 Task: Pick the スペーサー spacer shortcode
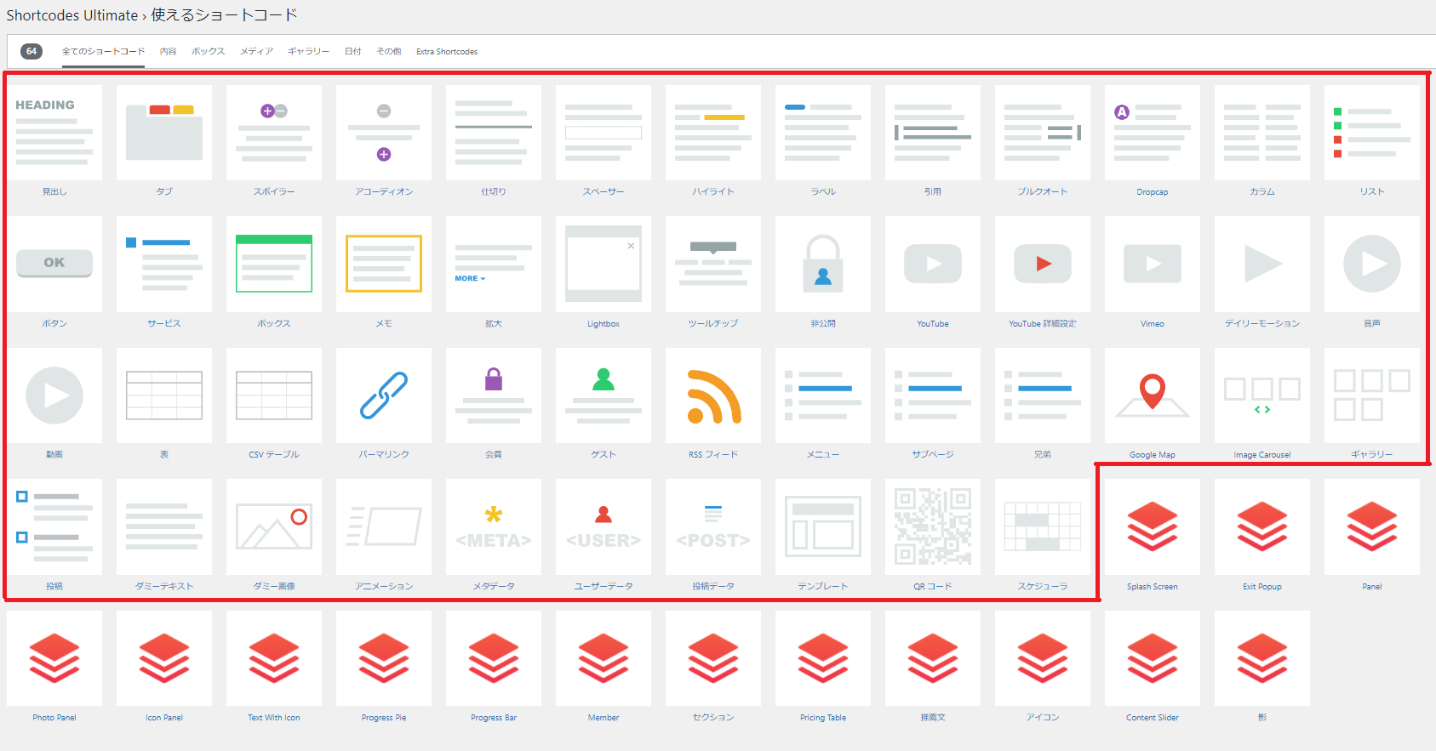[604, 133]
